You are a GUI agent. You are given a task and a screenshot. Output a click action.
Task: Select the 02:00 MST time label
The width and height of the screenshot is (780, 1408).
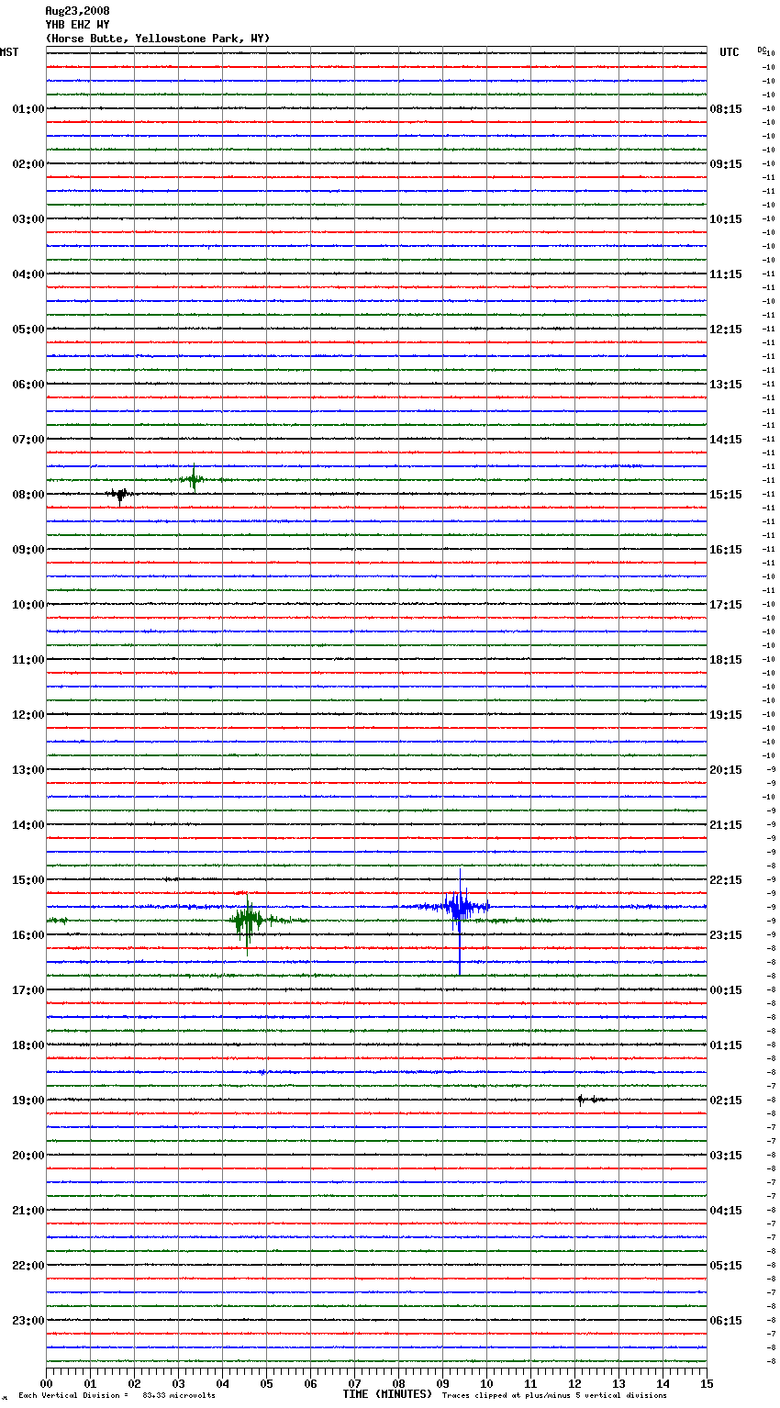coord(28,164)
